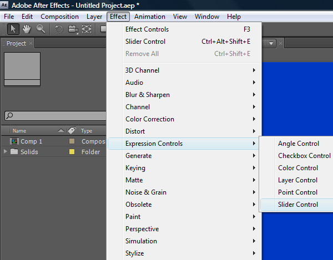Open the Window menu
The image size is (333, 260).
coord(207,17)
